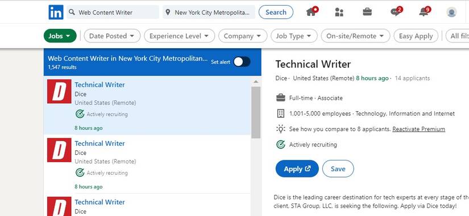This screenshot has width=469, height=216.
Task: Open the Jobs briefcase icon in the top bar
Action: [x=367, y=12]
